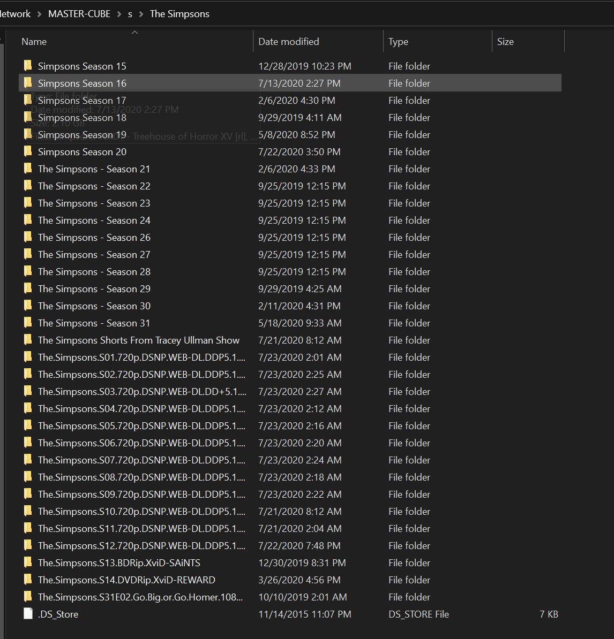614x639 pixels.
Task: Select the .DS_Store file name
Action: click(x=58, y=614)
